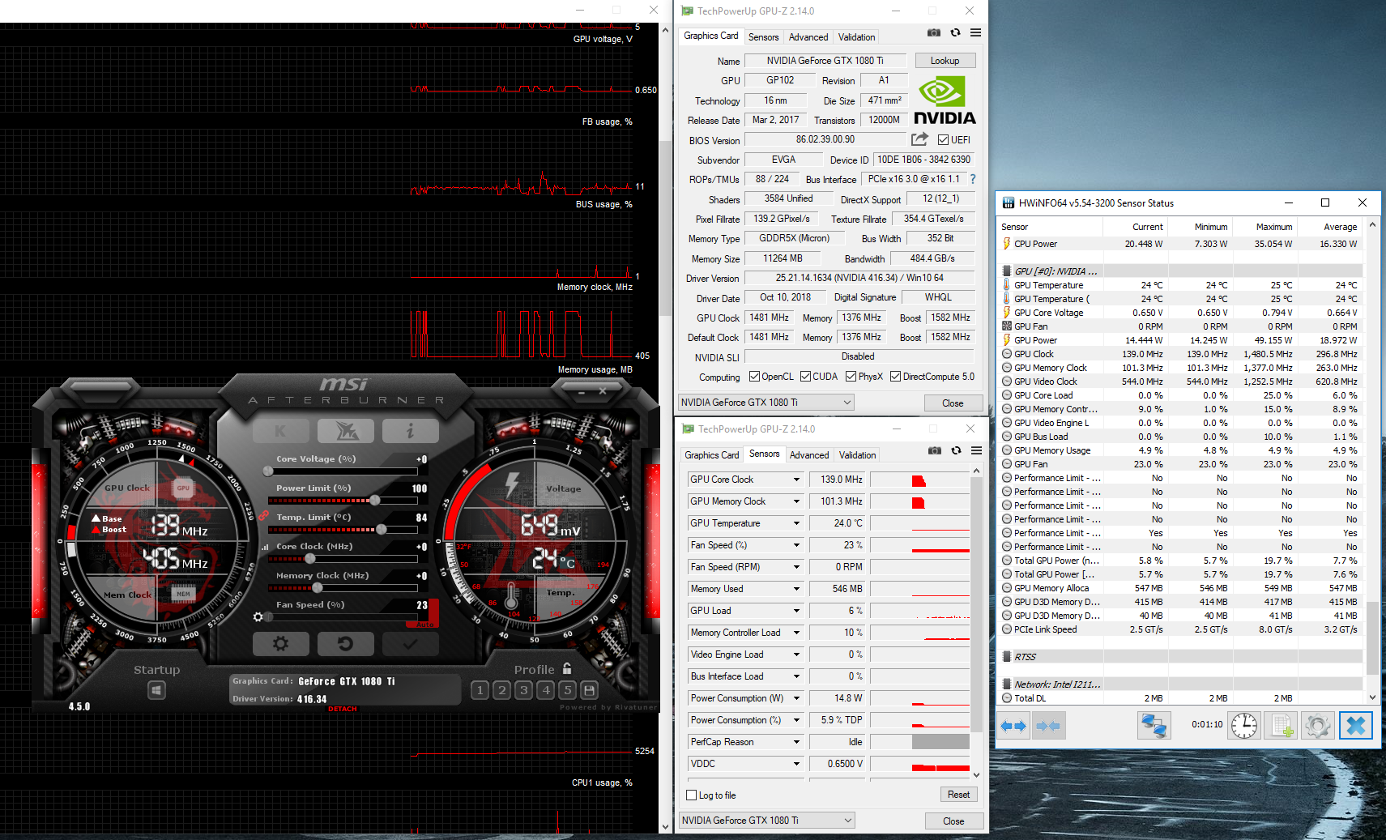Viewport: 1386px width, 840px height.
Task: Click Bus Interface question mark icon
Action: tap(973, 179)
